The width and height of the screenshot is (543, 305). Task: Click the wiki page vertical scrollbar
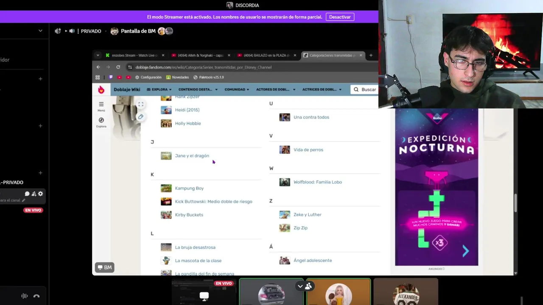click(515, 203)
